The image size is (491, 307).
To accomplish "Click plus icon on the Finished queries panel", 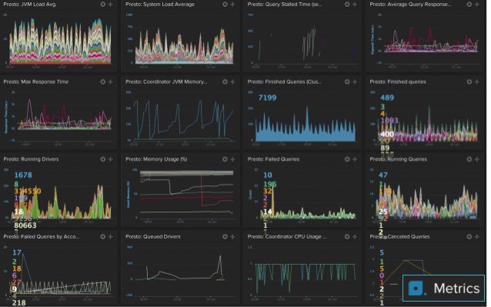I will (477, 82).
